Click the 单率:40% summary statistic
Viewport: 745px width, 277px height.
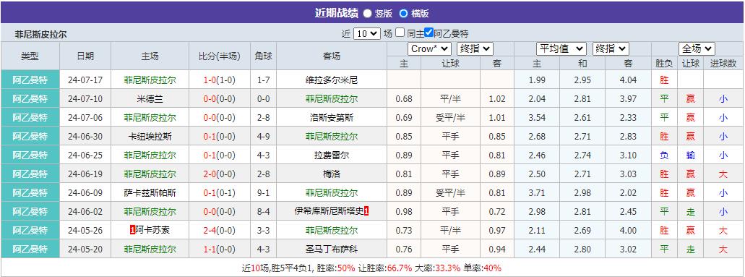click(482, 268)
